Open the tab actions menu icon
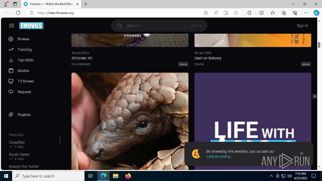Viewport: 322px width, 181px height. click(15, 4)
